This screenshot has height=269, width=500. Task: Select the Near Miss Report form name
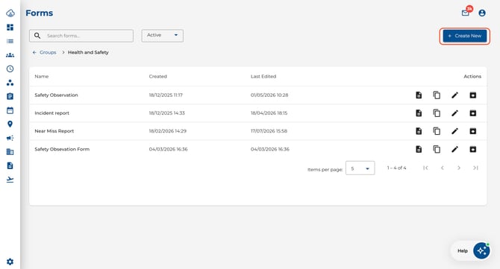coord(54,131)
